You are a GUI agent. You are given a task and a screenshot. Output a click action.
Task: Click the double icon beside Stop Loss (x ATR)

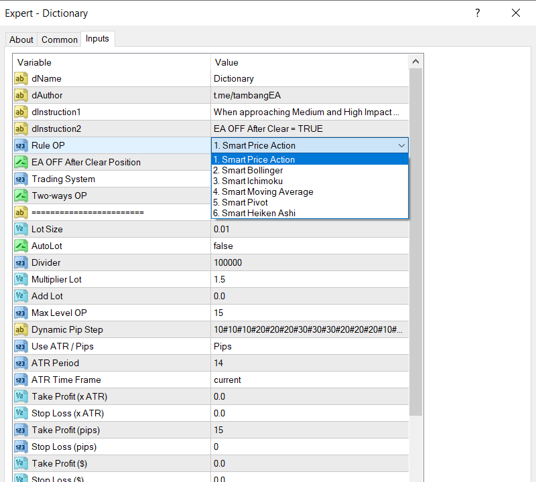pos(21,413)
